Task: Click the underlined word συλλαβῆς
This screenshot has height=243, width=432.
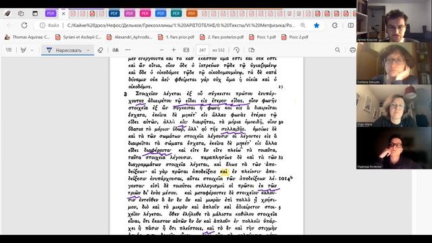Action: click(233, 129)
